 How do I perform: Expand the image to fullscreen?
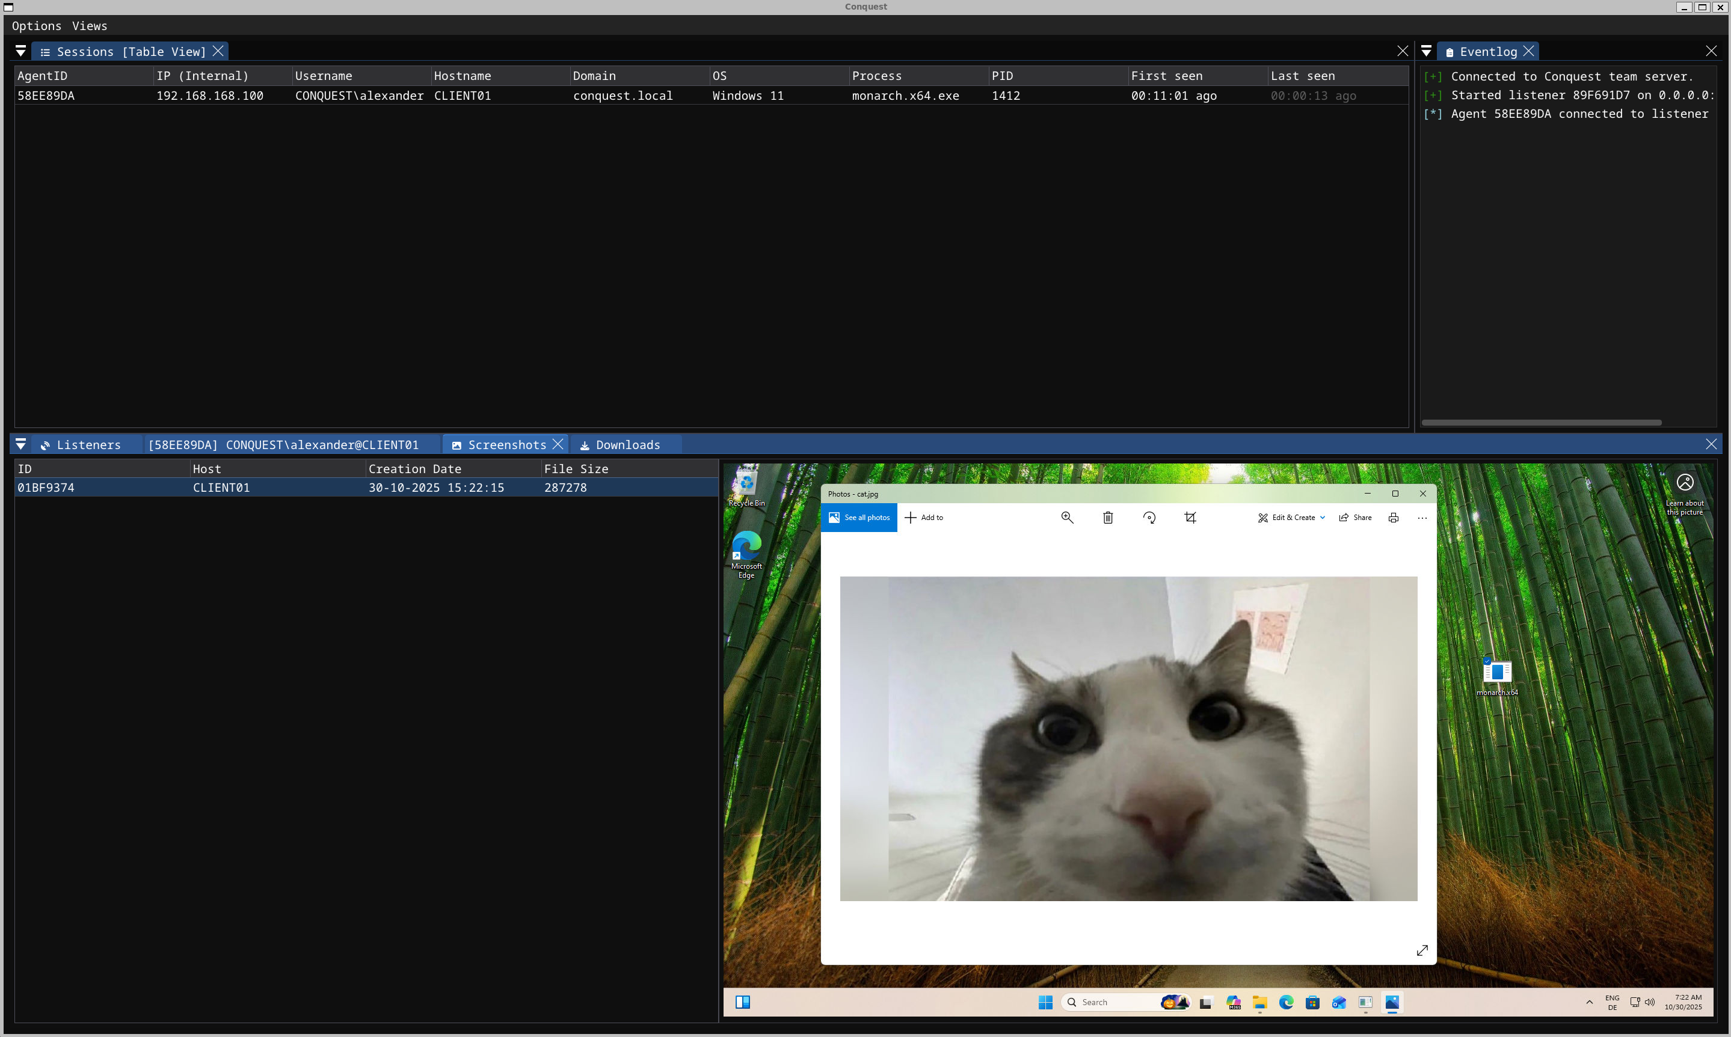pos(1422,950)
